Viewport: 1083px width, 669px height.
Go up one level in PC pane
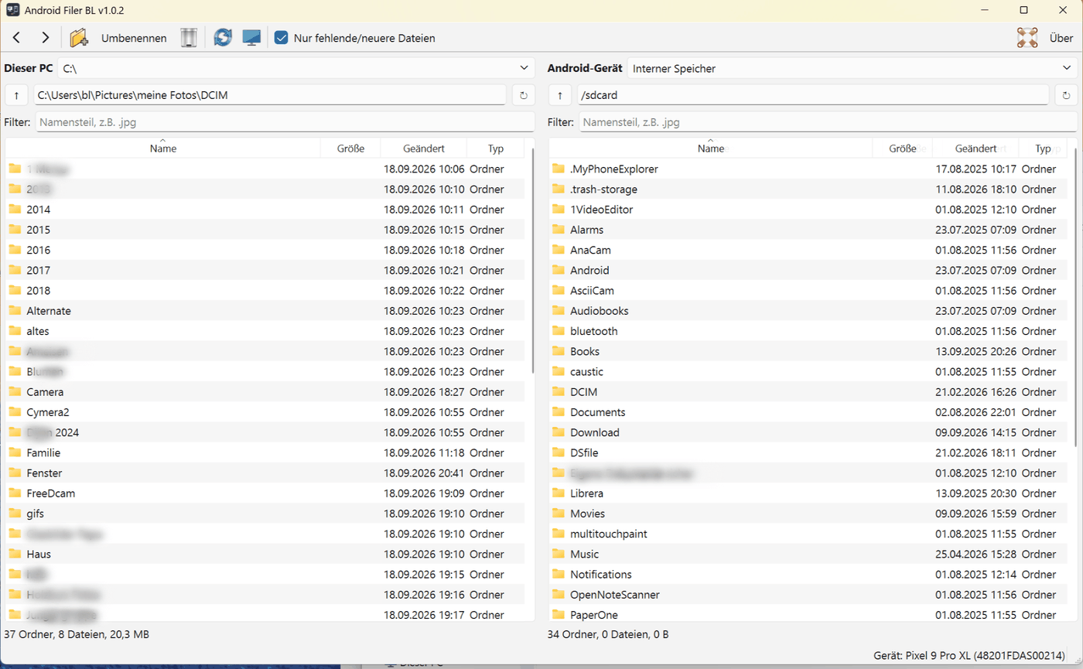[16, 95]
